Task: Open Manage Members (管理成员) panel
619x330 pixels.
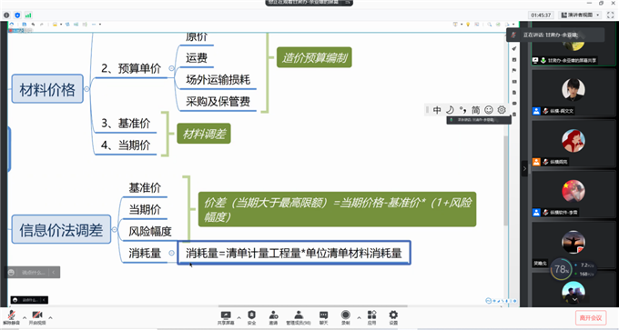Action: coord(299,317)
